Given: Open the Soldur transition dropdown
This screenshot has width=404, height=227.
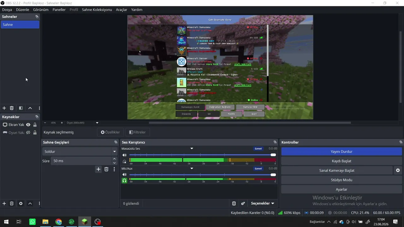Looking at the screenshot, I should (80, 152).
